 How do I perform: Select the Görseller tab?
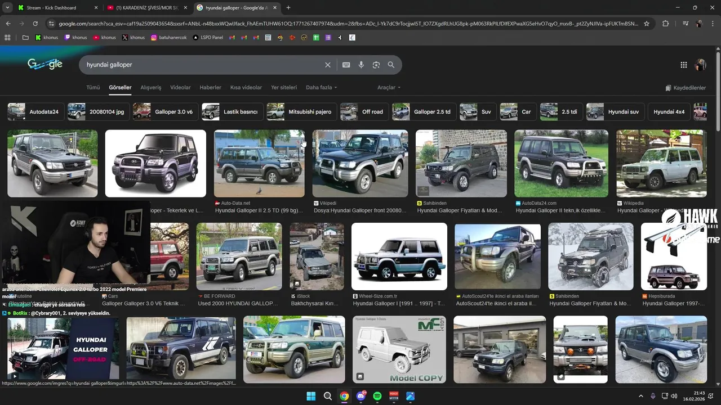pos(120,88)
